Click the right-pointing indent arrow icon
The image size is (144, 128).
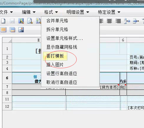136,21
